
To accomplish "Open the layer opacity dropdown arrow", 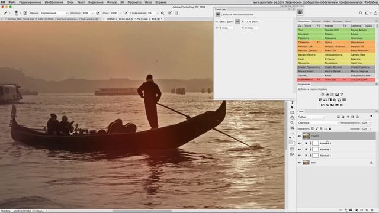I will tap(371, 123).
